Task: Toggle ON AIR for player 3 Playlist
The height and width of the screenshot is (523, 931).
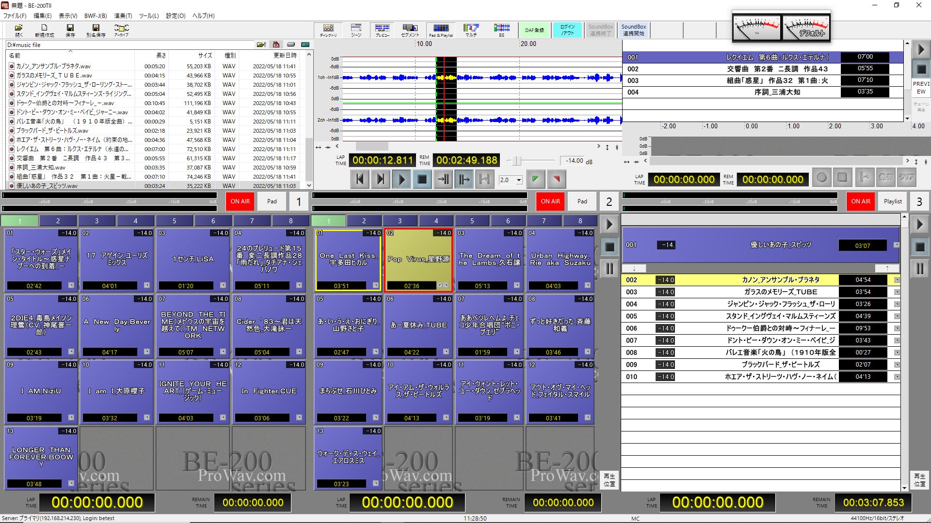Action: 861,201
